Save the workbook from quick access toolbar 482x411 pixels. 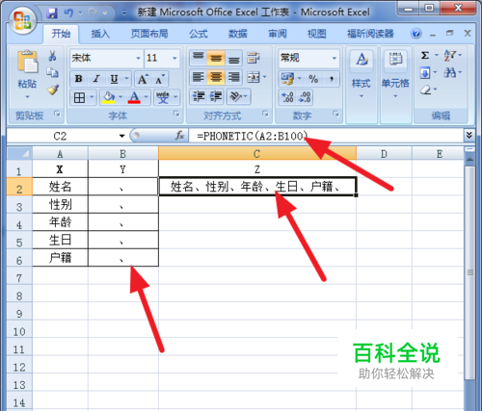pos(52,13)
